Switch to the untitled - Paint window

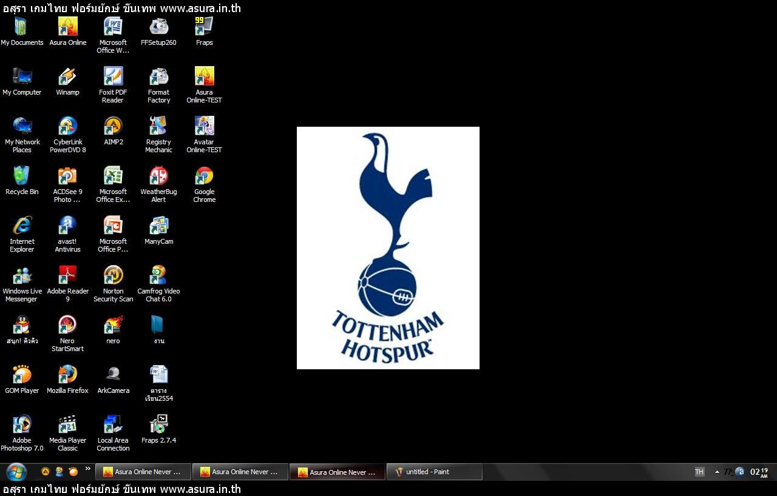click(434, 472)
